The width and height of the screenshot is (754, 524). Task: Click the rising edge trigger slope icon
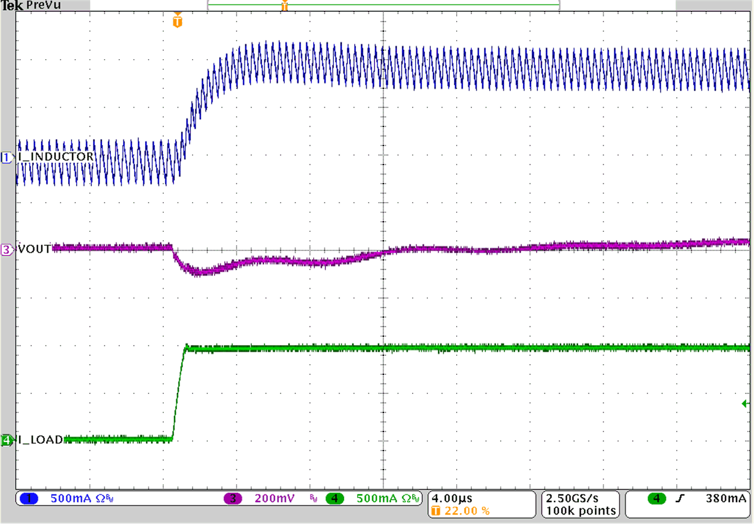pyautogui.click(x=680, y=498)
